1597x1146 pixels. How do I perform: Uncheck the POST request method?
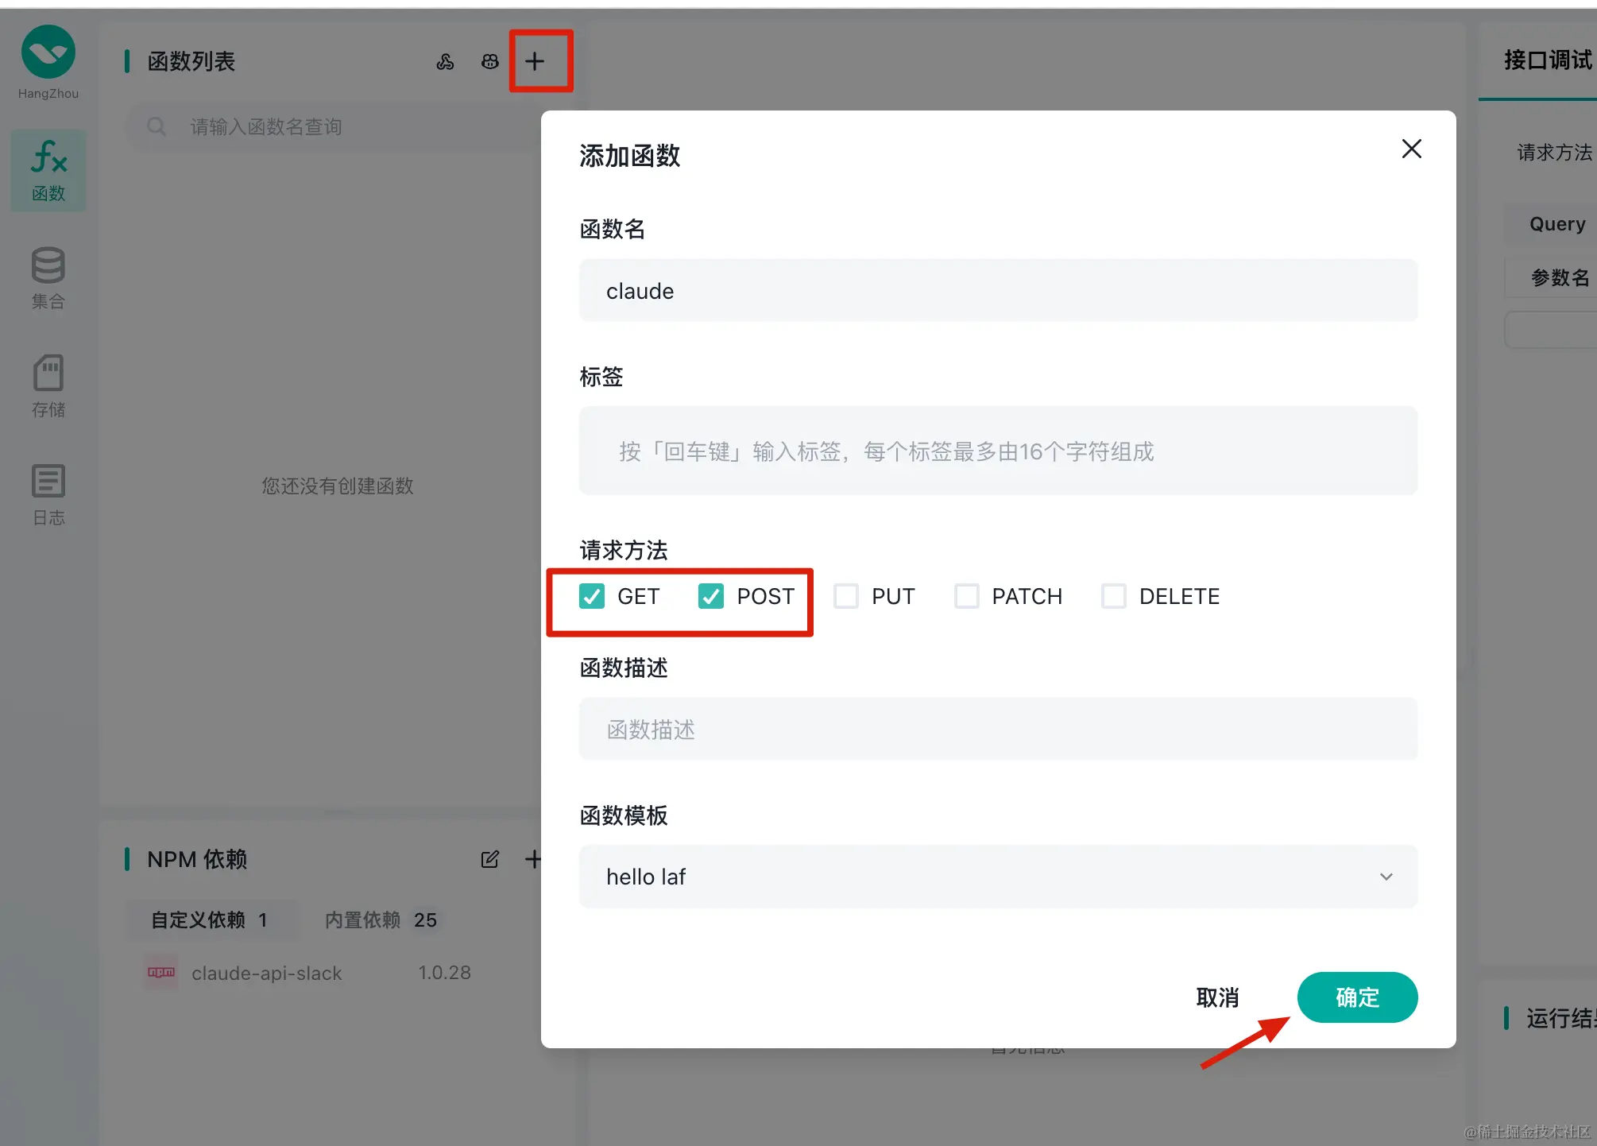click(711, 596)
